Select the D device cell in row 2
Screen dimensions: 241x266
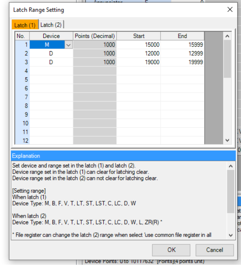pyautogui.click(x=51, y=54)
